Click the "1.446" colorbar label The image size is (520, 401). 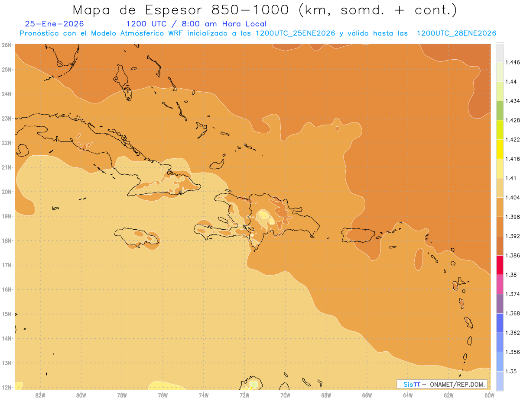[x=513, y=62]
